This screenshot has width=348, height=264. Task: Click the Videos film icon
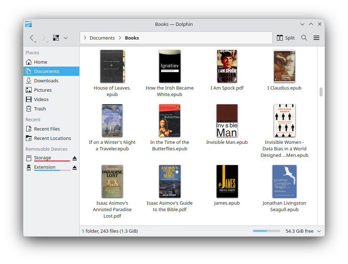[x=29, y=99]
